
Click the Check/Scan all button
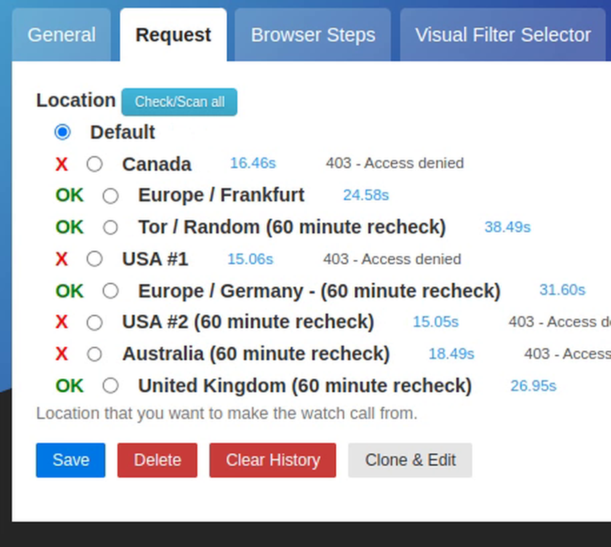tap(179, 102)
